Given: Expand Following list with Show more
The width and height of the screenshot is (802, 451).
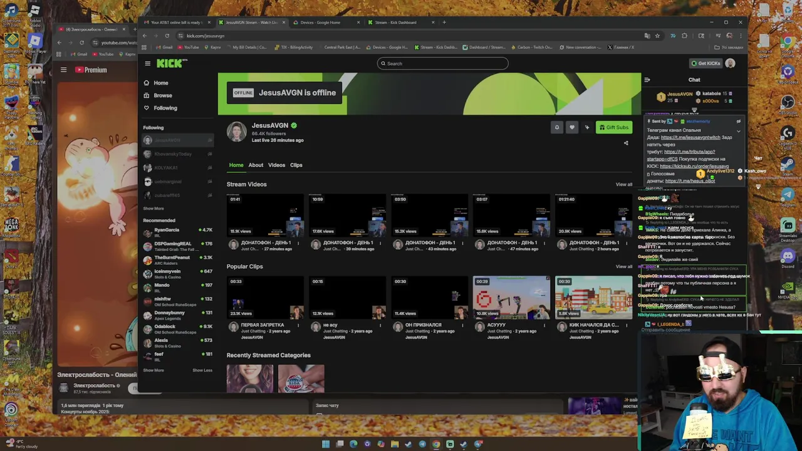Looking at the screenshot, I should 154,209.
